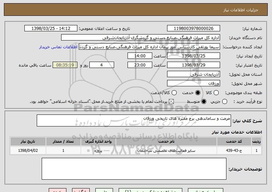Click the ردیف column header
272x192 pixels.
click(256, 142)
